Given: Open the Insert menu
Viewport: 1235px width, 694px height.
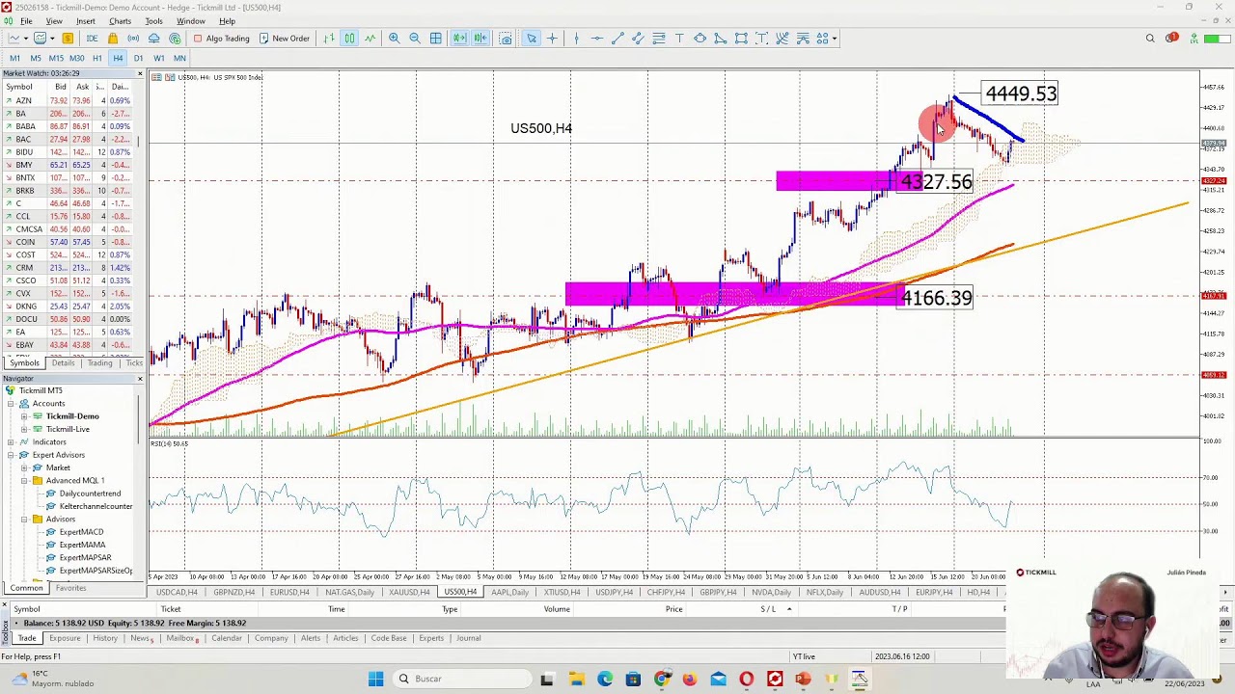Looking at the screenshot, I should 86,21.
